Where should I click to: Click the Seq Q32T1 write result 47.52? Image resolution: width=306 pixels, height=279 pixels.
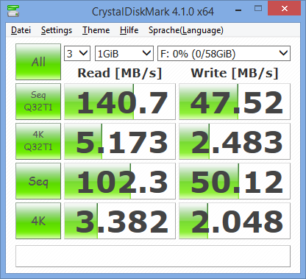[235, 102]
